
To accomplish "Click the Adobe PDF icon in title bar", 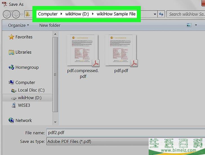I will [x=4, y=4].
